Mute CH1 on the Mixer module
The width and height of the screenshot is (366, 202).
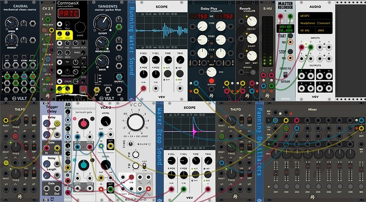pos(276,187)
